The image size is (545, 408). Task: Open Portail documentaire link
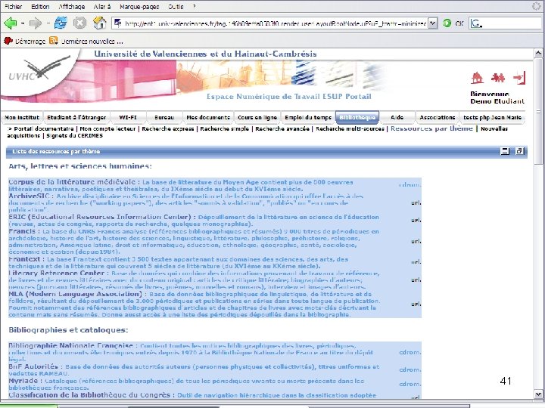(44, 128)
